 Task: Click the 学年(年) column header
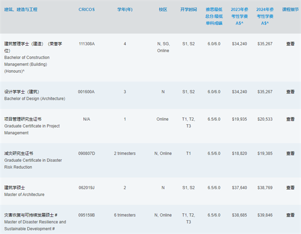coord(125,9)
